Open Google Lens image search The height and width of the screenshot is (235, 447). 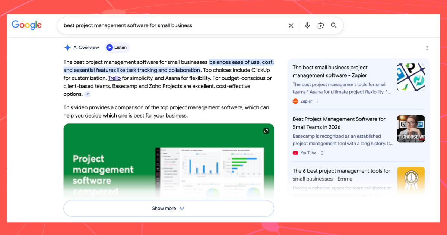point(320,25)
